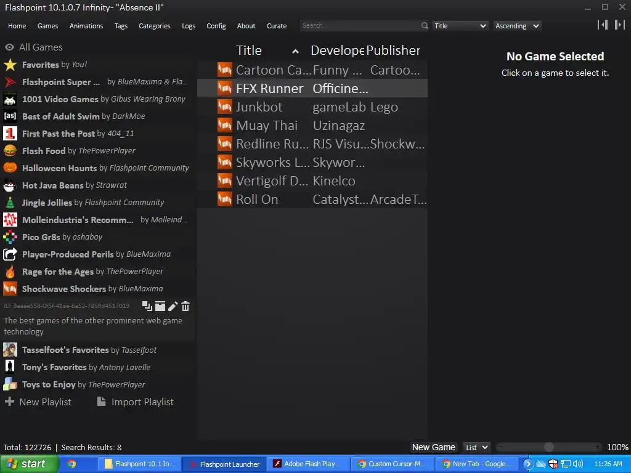This screenshot has width=631, height=473.
Task: Click the search magnifier icon
Action: pos(425,26)
